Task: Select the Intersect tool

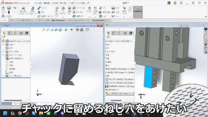Action: point(116,12)
